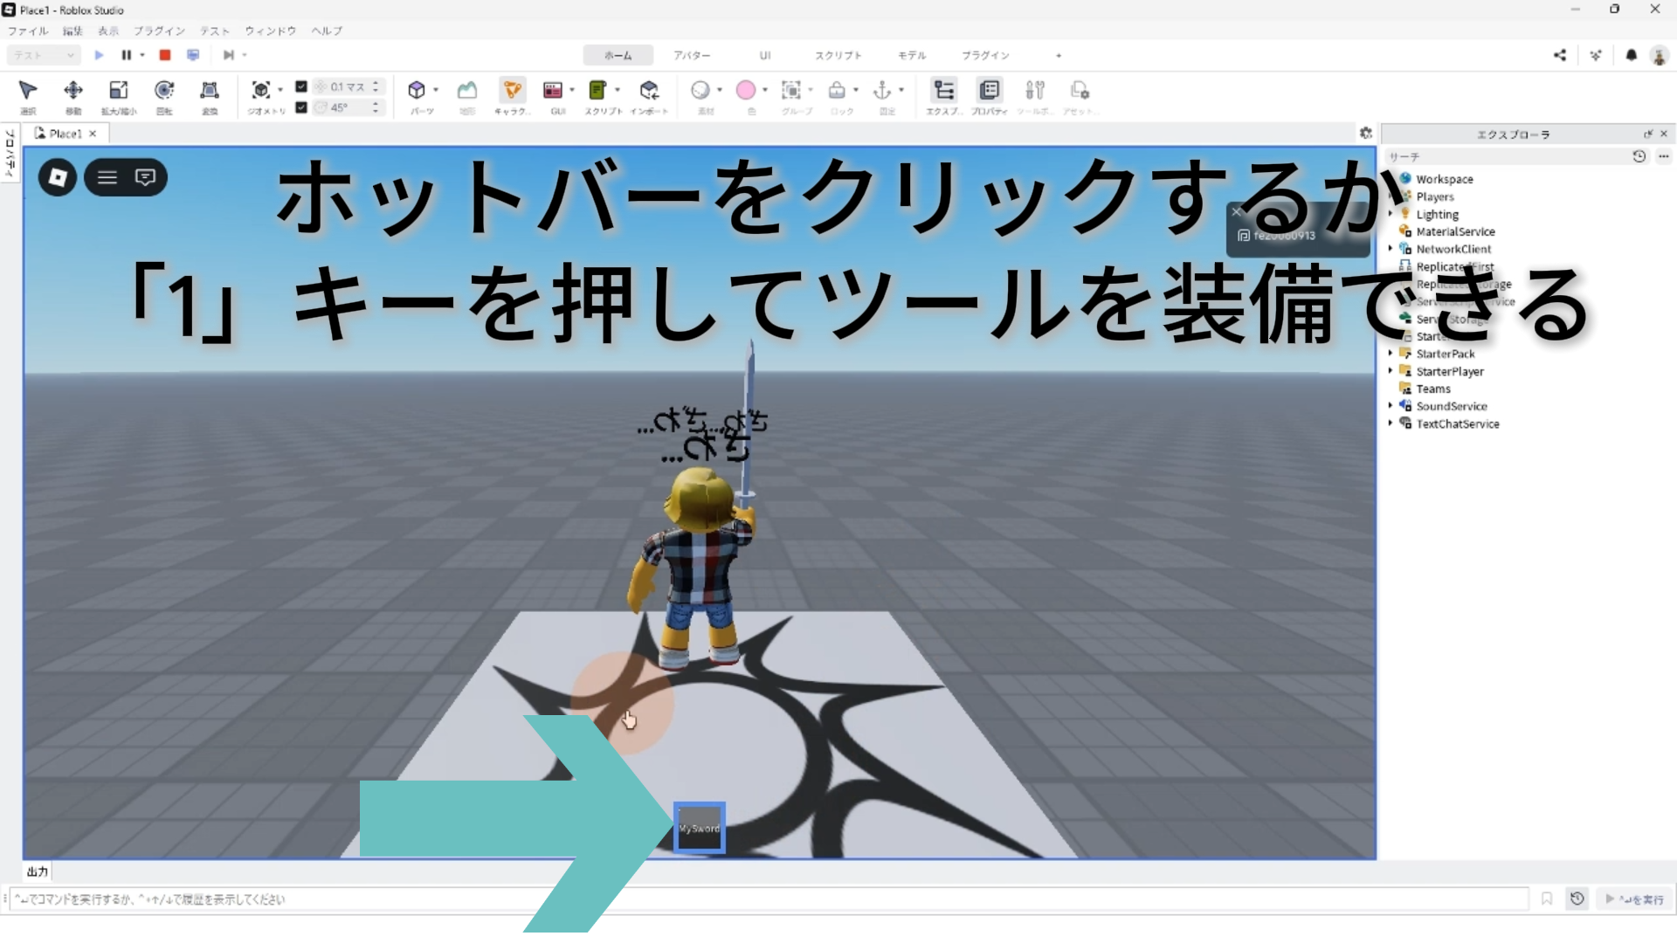Screen dimensions: 1677x943
Task: Open the Roblox menu in viewport
Action: pyautogui.click(x=58, y=177)
